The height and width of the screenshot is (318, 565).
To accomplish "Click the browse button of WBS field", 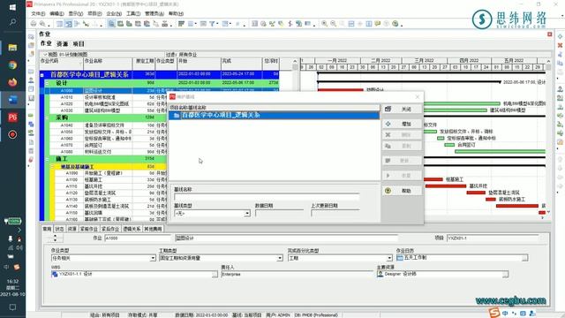I will pyautogui.click(x=215, y=275).
